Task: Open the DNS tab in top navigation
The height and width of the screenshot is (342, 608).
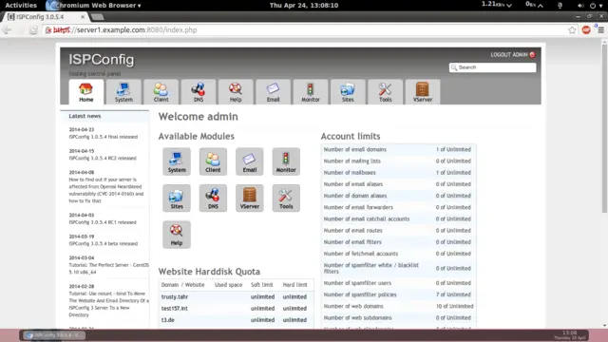Action: point(199,92)
